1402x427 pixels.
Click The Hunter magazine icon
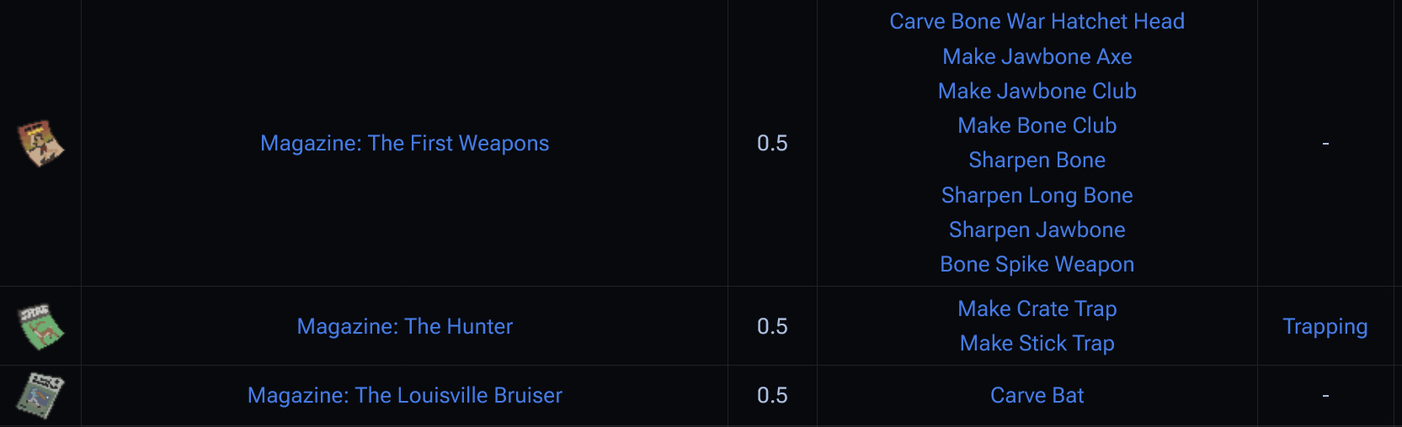(x=41, y=326)
